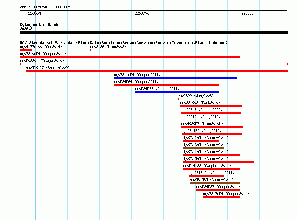297x220 pixels.
Task: Click the blue dgv7311n54 gain bar
Action: (176, 78)
